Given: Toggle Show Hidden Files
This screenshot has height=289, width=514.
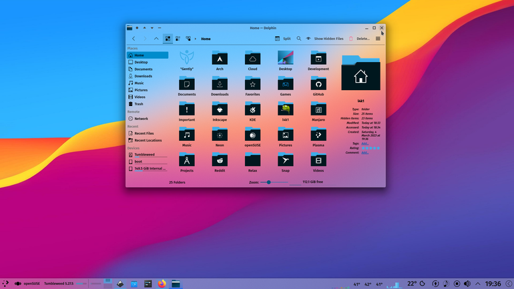Looking at the screenshot, I should coord(325,39).
